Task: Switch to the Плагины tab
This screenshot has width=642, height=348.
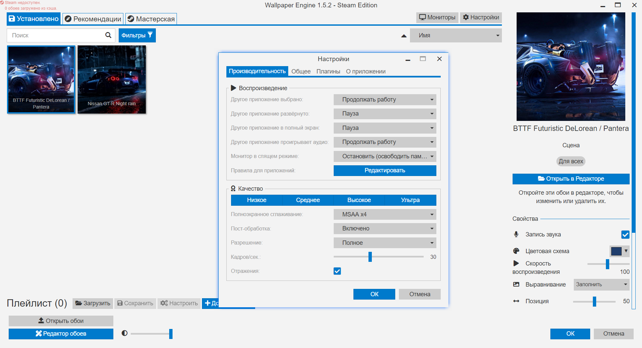Action: point(328,71)
